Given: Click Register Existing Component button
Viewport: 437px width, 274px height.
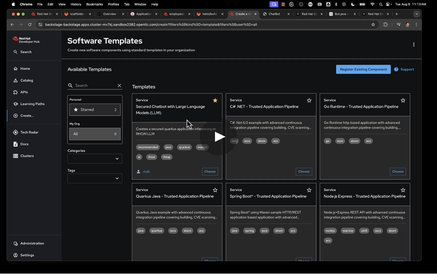Looking at the screenshot, I should pyautogui.click(x=363, y=69).
